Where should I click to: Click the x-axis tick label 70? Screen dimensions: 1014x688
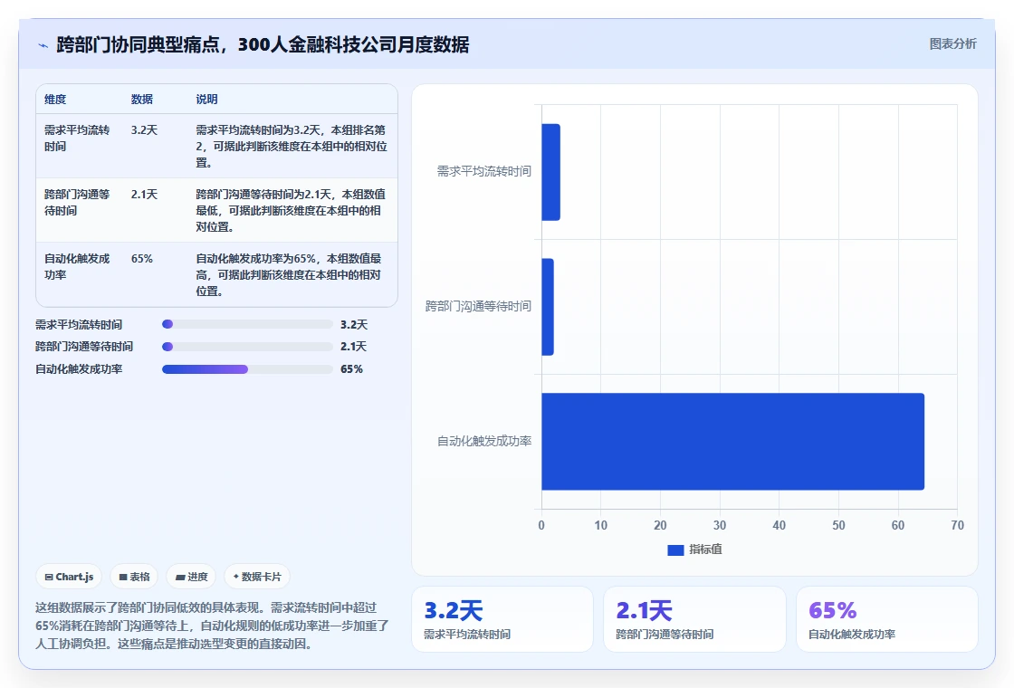pyautogui.click(x=957, y=526)
